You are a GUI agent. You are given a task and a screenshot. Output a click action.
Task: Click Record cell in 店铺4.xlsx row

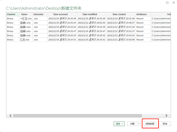tap(143, 36)
